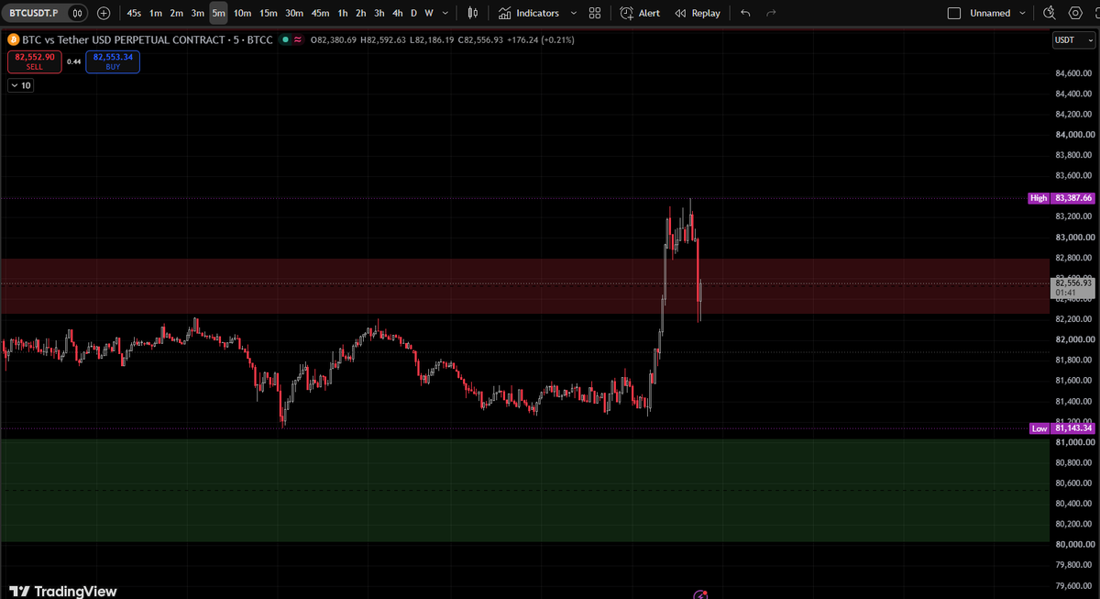The width and height of the screenshot is (1100, 599).
Task: Click the green market status dot
Action: tap(286, 40)
